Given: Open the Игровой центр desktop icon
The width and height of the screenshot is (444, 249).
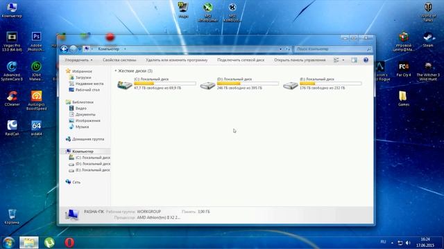Looking at the screenshot, I should click(404, 41).
